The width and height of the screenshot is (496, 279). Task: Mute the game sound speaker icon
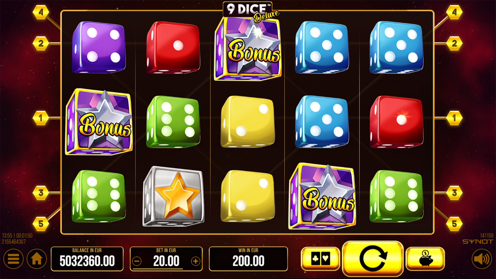[482, 259]
